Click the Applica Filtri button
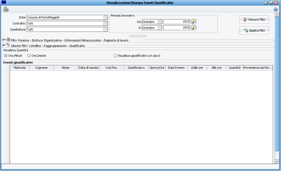Viewport: 281px width, 171px height. (254, 30)
